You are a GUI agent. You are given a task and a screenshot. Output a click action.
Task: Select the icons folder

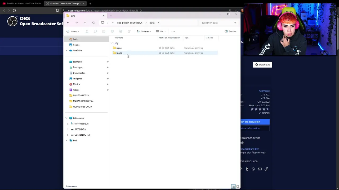click(119, 48)
